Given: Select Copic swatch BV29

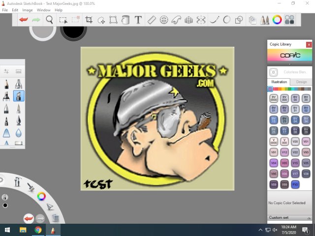Looking at the screenshot, I should (306, 131).
